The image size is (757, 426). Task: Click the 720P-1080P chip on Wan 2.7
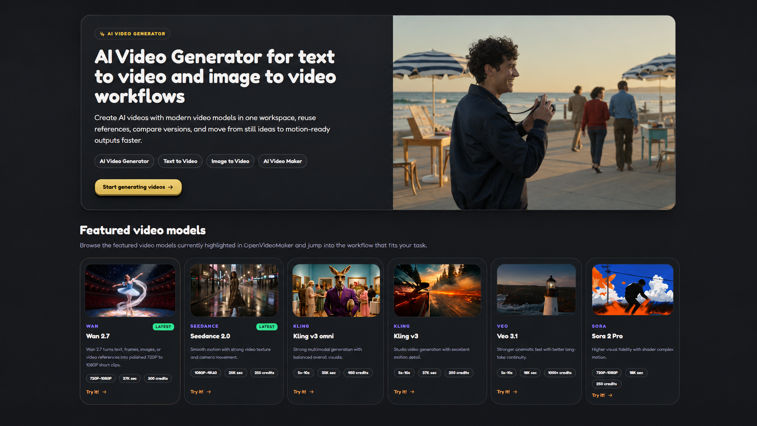[101, 378]
